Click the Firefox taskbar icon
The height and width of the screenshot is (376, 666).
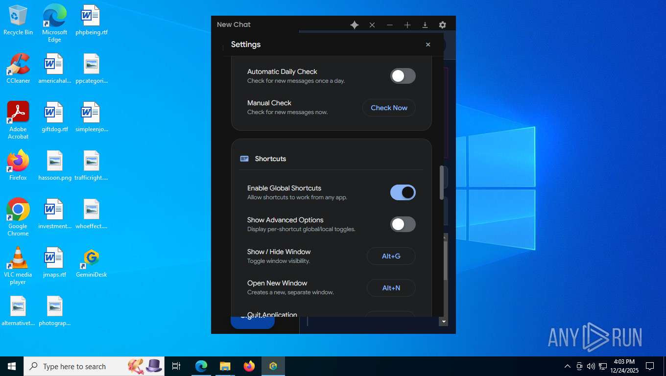click(249, 366)
